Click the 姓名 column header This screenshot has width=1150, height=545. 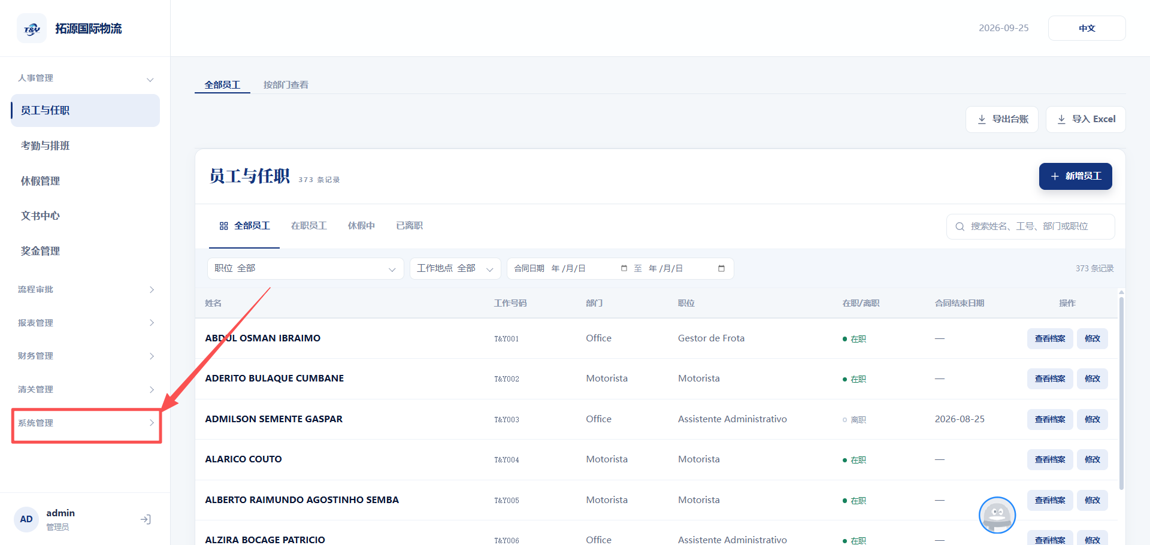point(213,303)
